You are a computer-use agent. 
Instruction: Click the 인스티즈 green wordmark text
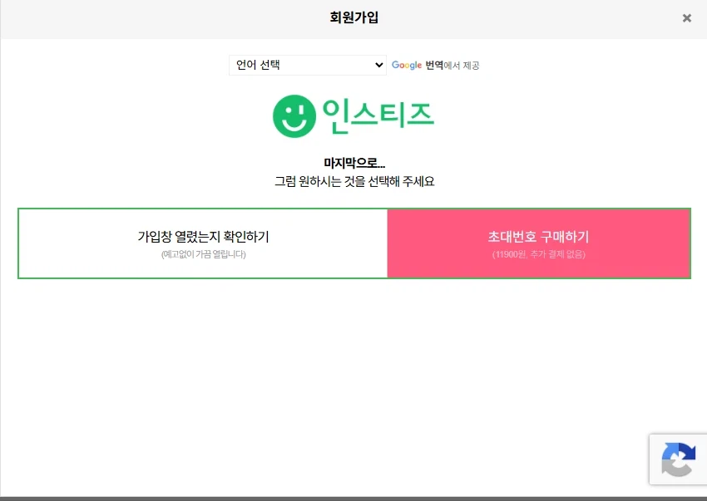coord(378,116)
